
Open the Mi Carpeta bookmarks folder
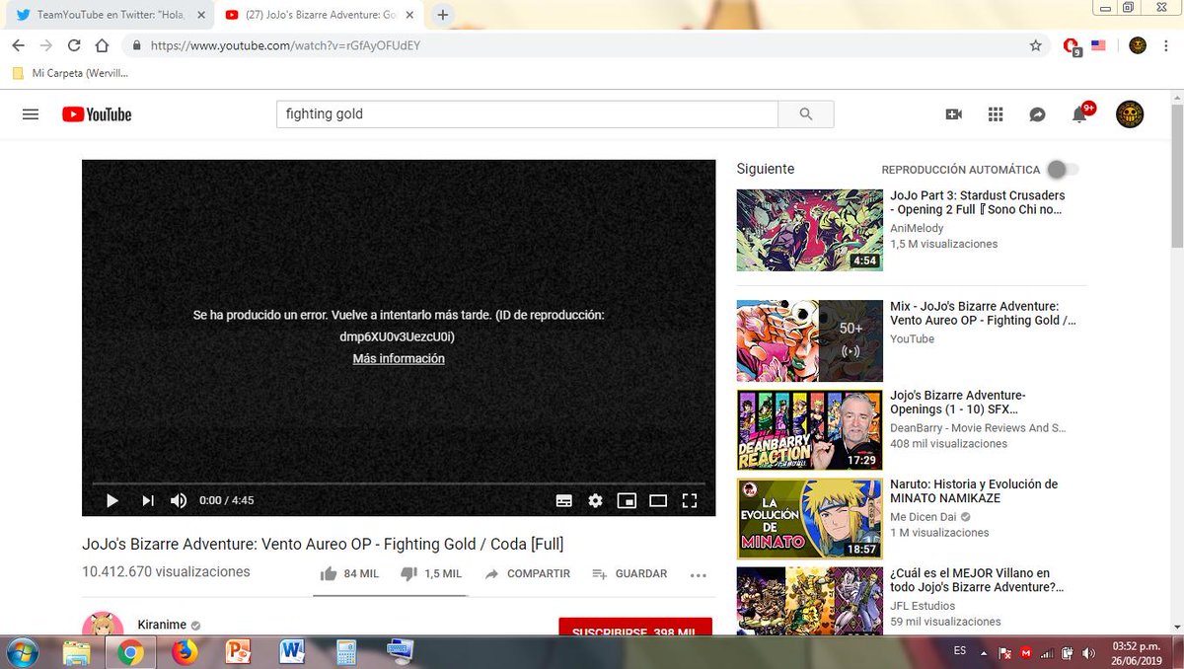70,73
